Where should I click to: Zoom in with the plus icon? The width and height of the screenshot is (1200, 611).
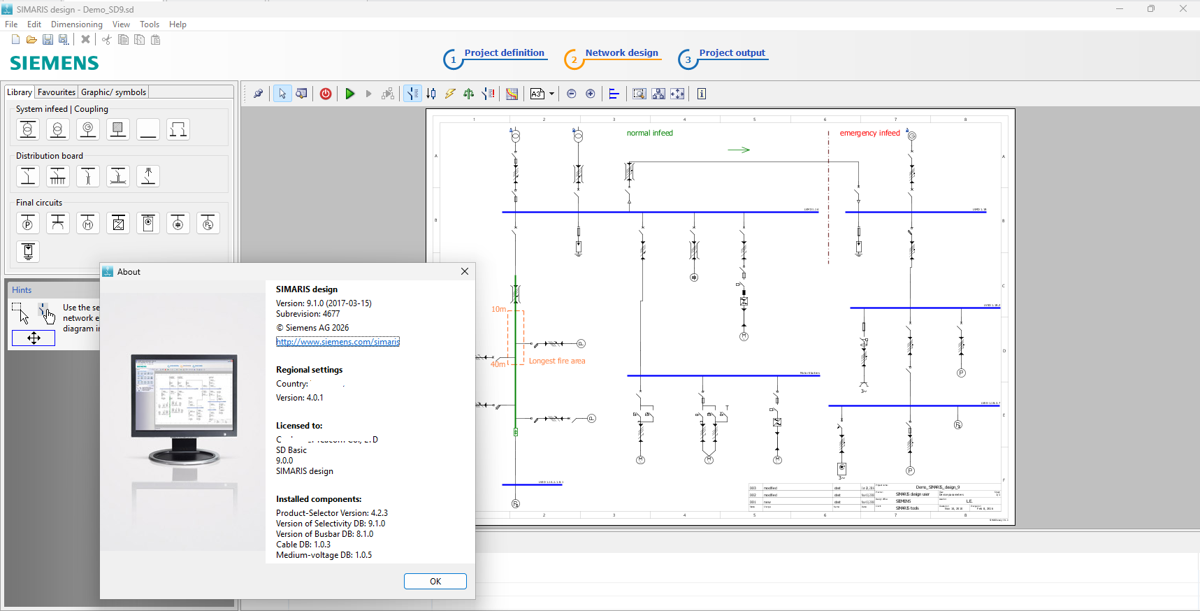click(591, 94)
